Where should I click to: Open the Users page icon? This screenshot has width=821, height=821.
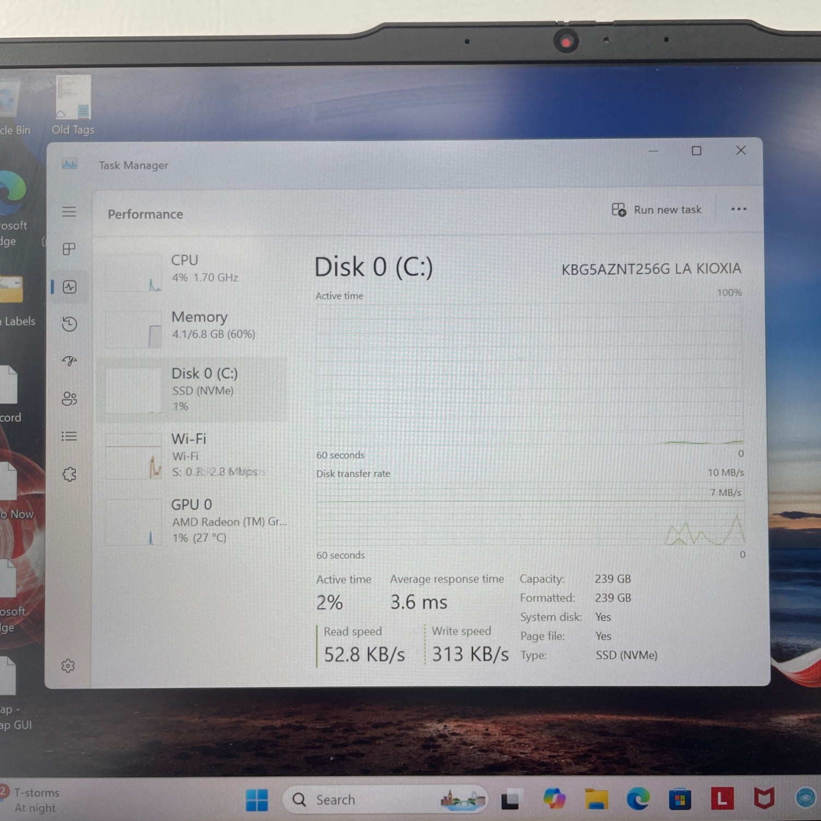pyautogui.click(x=70, y=398)
